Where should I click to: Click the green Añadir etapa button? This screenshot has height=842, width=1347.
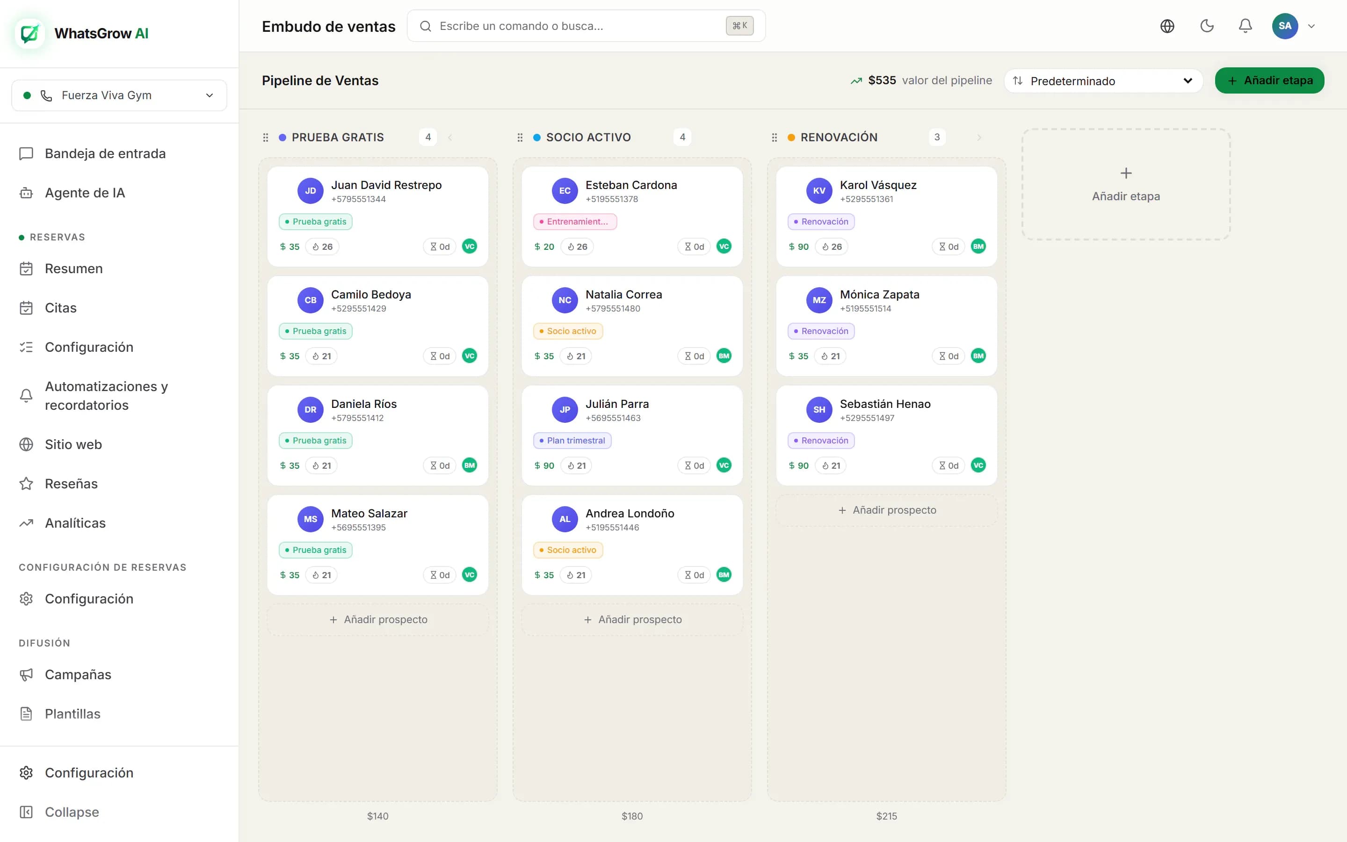pyautogui.click(x=1269, y=81)
